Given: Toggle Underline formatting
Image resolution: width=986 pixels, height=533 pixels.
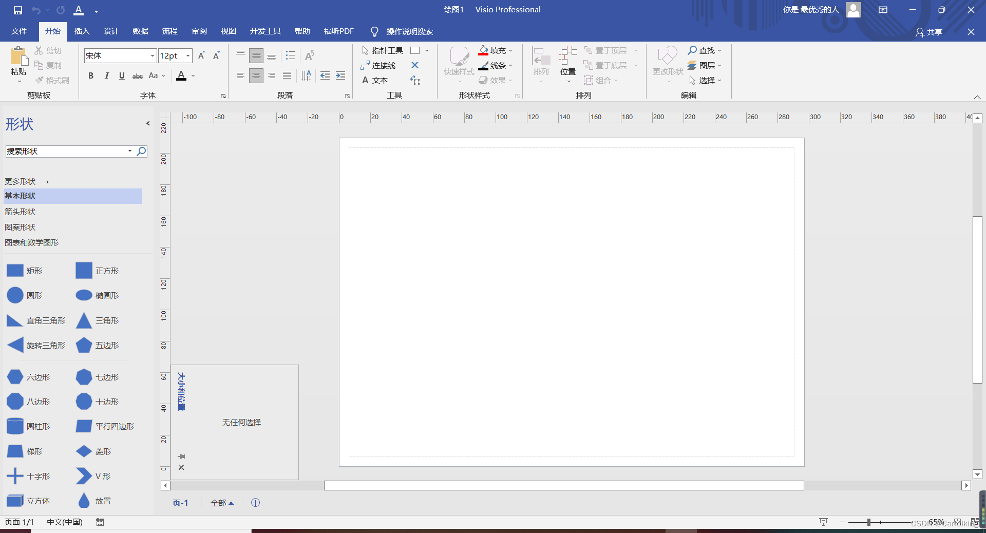Looking at the screenshot, I should point(122,76).
